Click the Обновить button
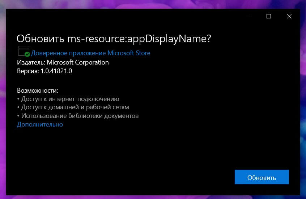Screen dimensions: 306x199 click(262, 177)
